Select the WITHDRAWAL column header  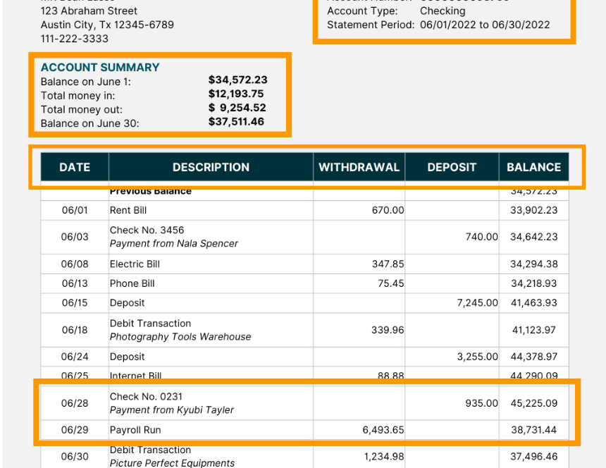tap(359, 167)
